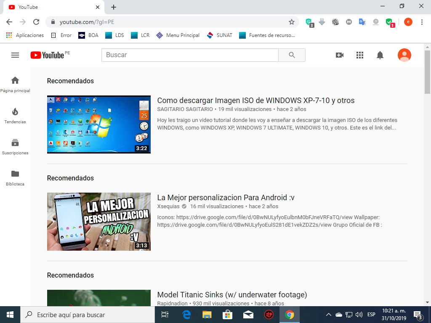Click the taskbar search box
Screen dimensions: 431x323
[88, 315]
